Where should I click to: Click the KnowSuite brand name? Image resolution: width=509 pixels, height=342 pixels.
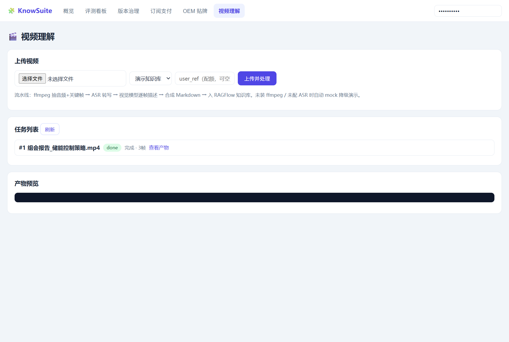click(x=35, y=11)
